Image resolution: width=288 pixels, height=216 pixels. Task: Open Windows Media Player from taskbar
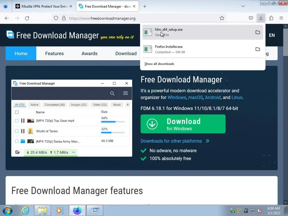pos(59,210)
